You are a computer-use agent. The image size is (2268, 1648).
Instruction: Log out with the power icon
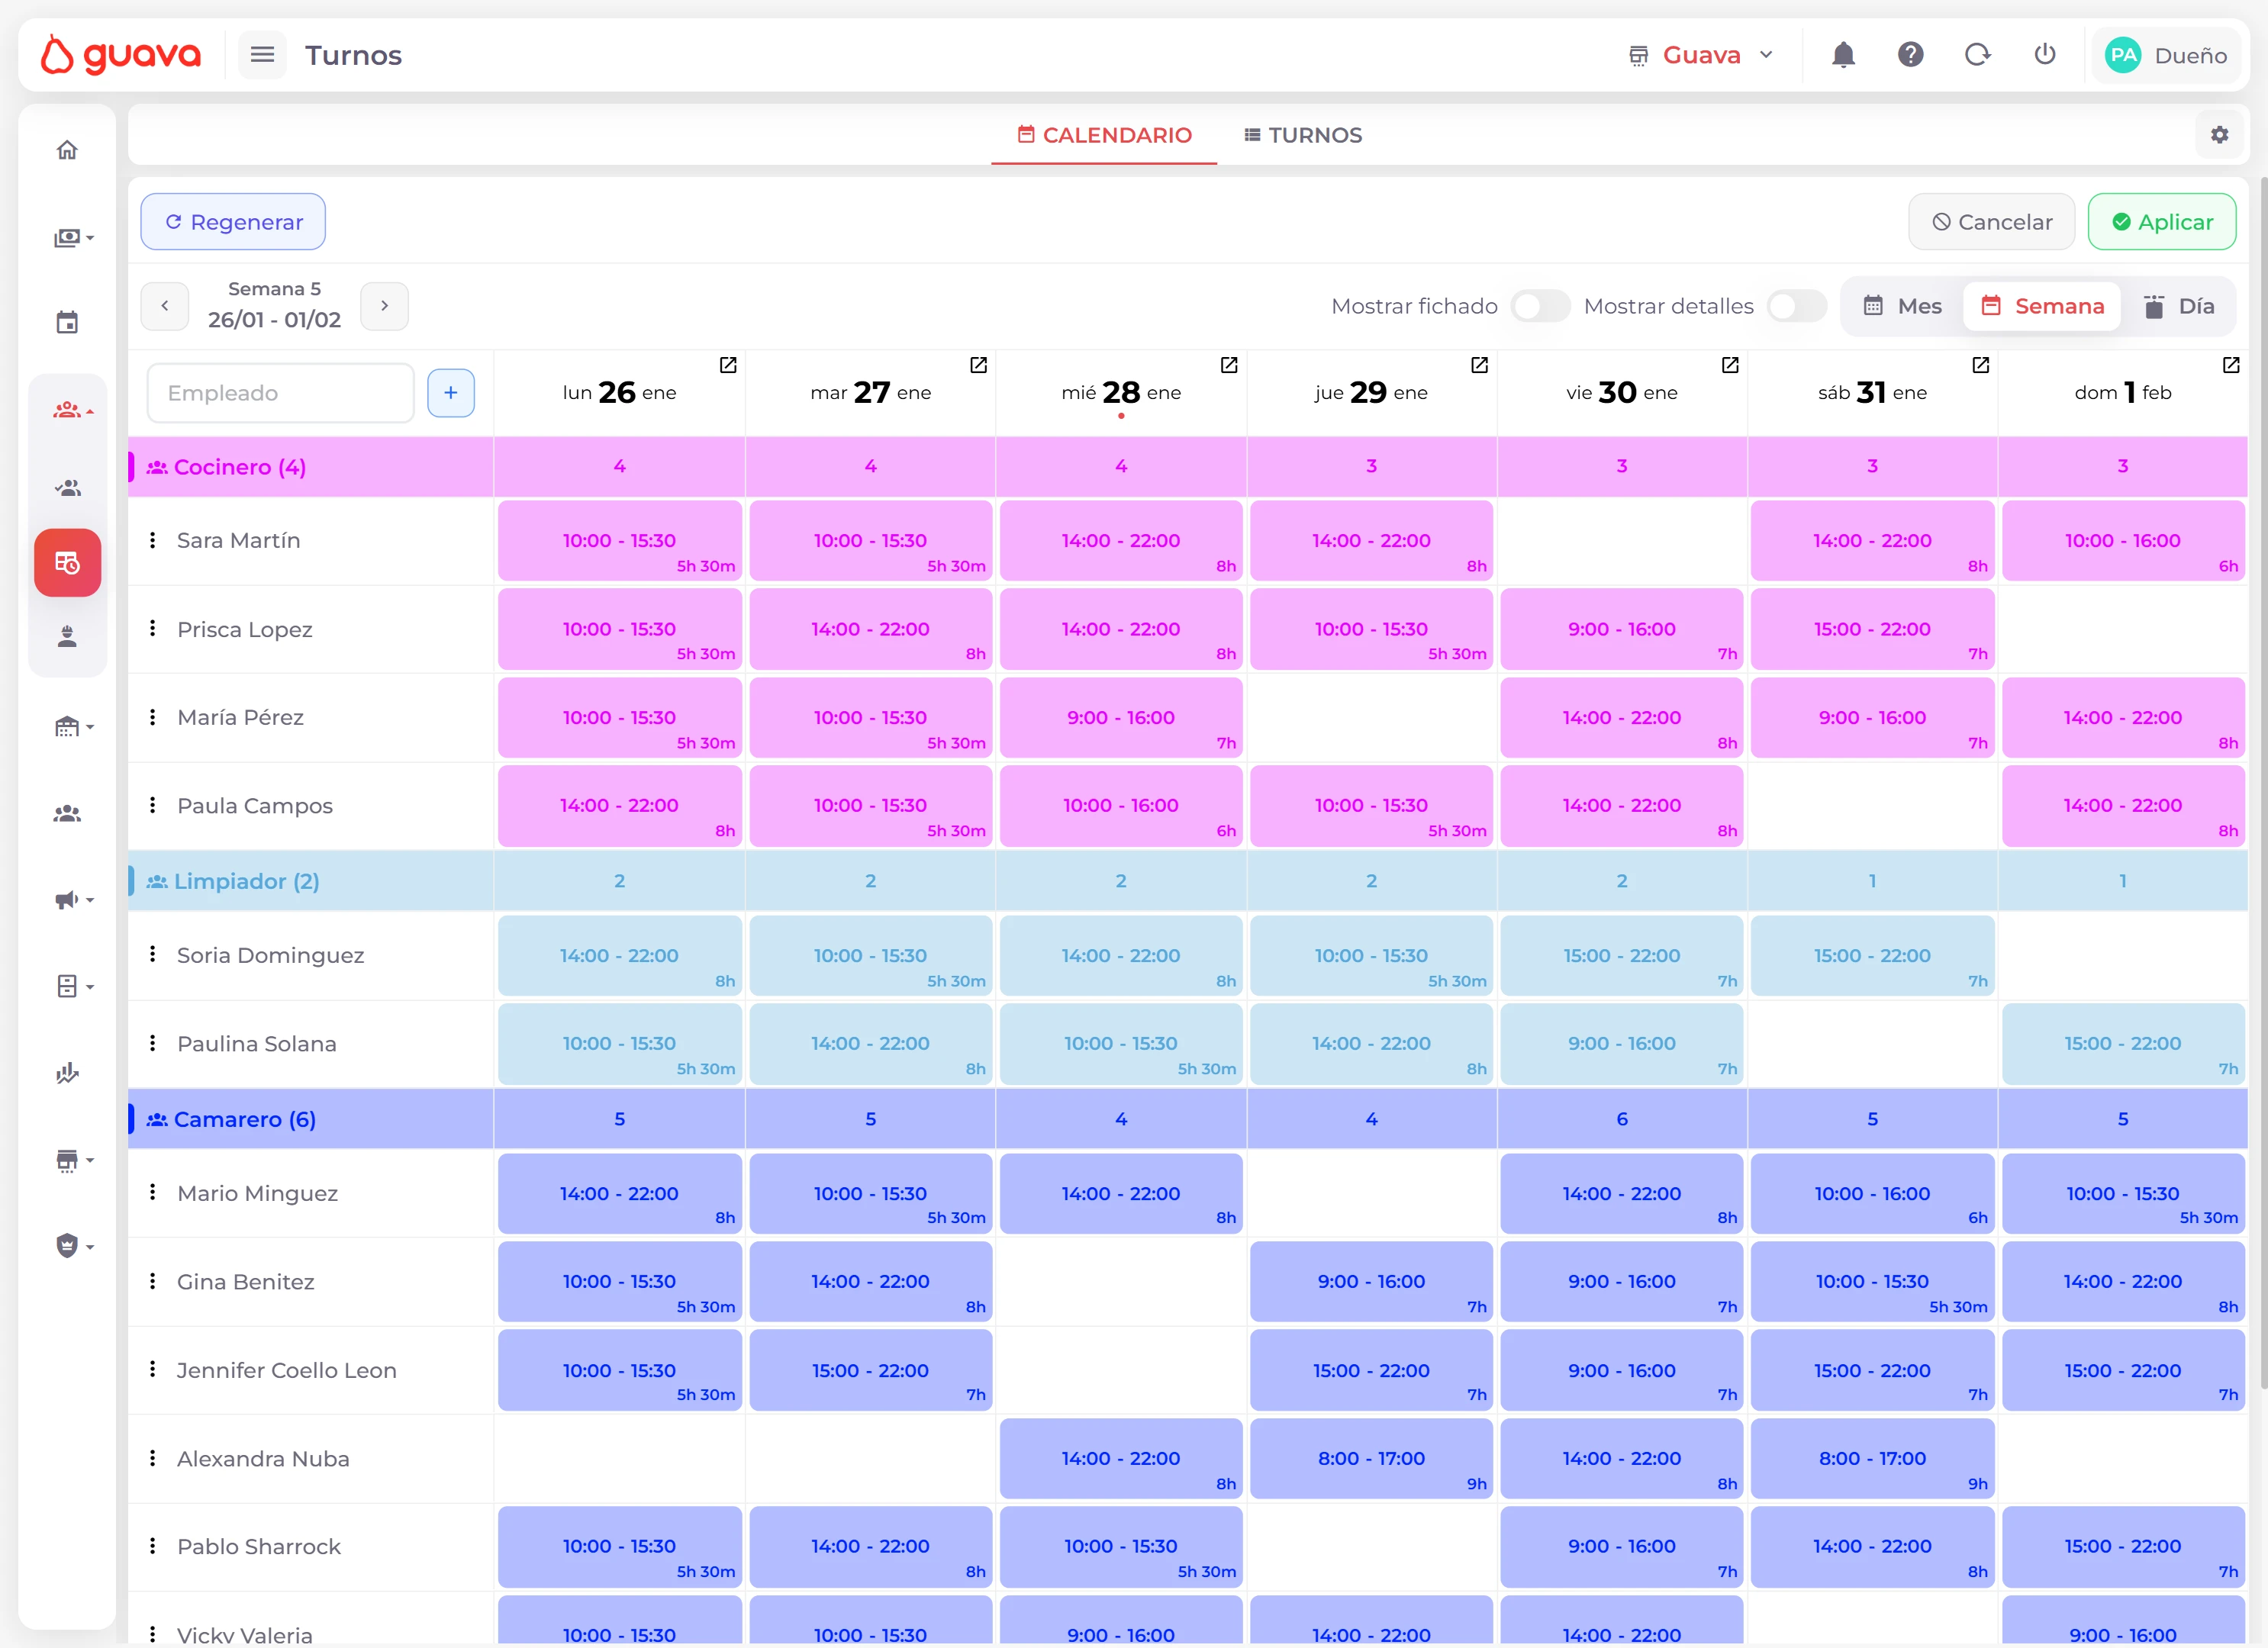point(2044,55)
